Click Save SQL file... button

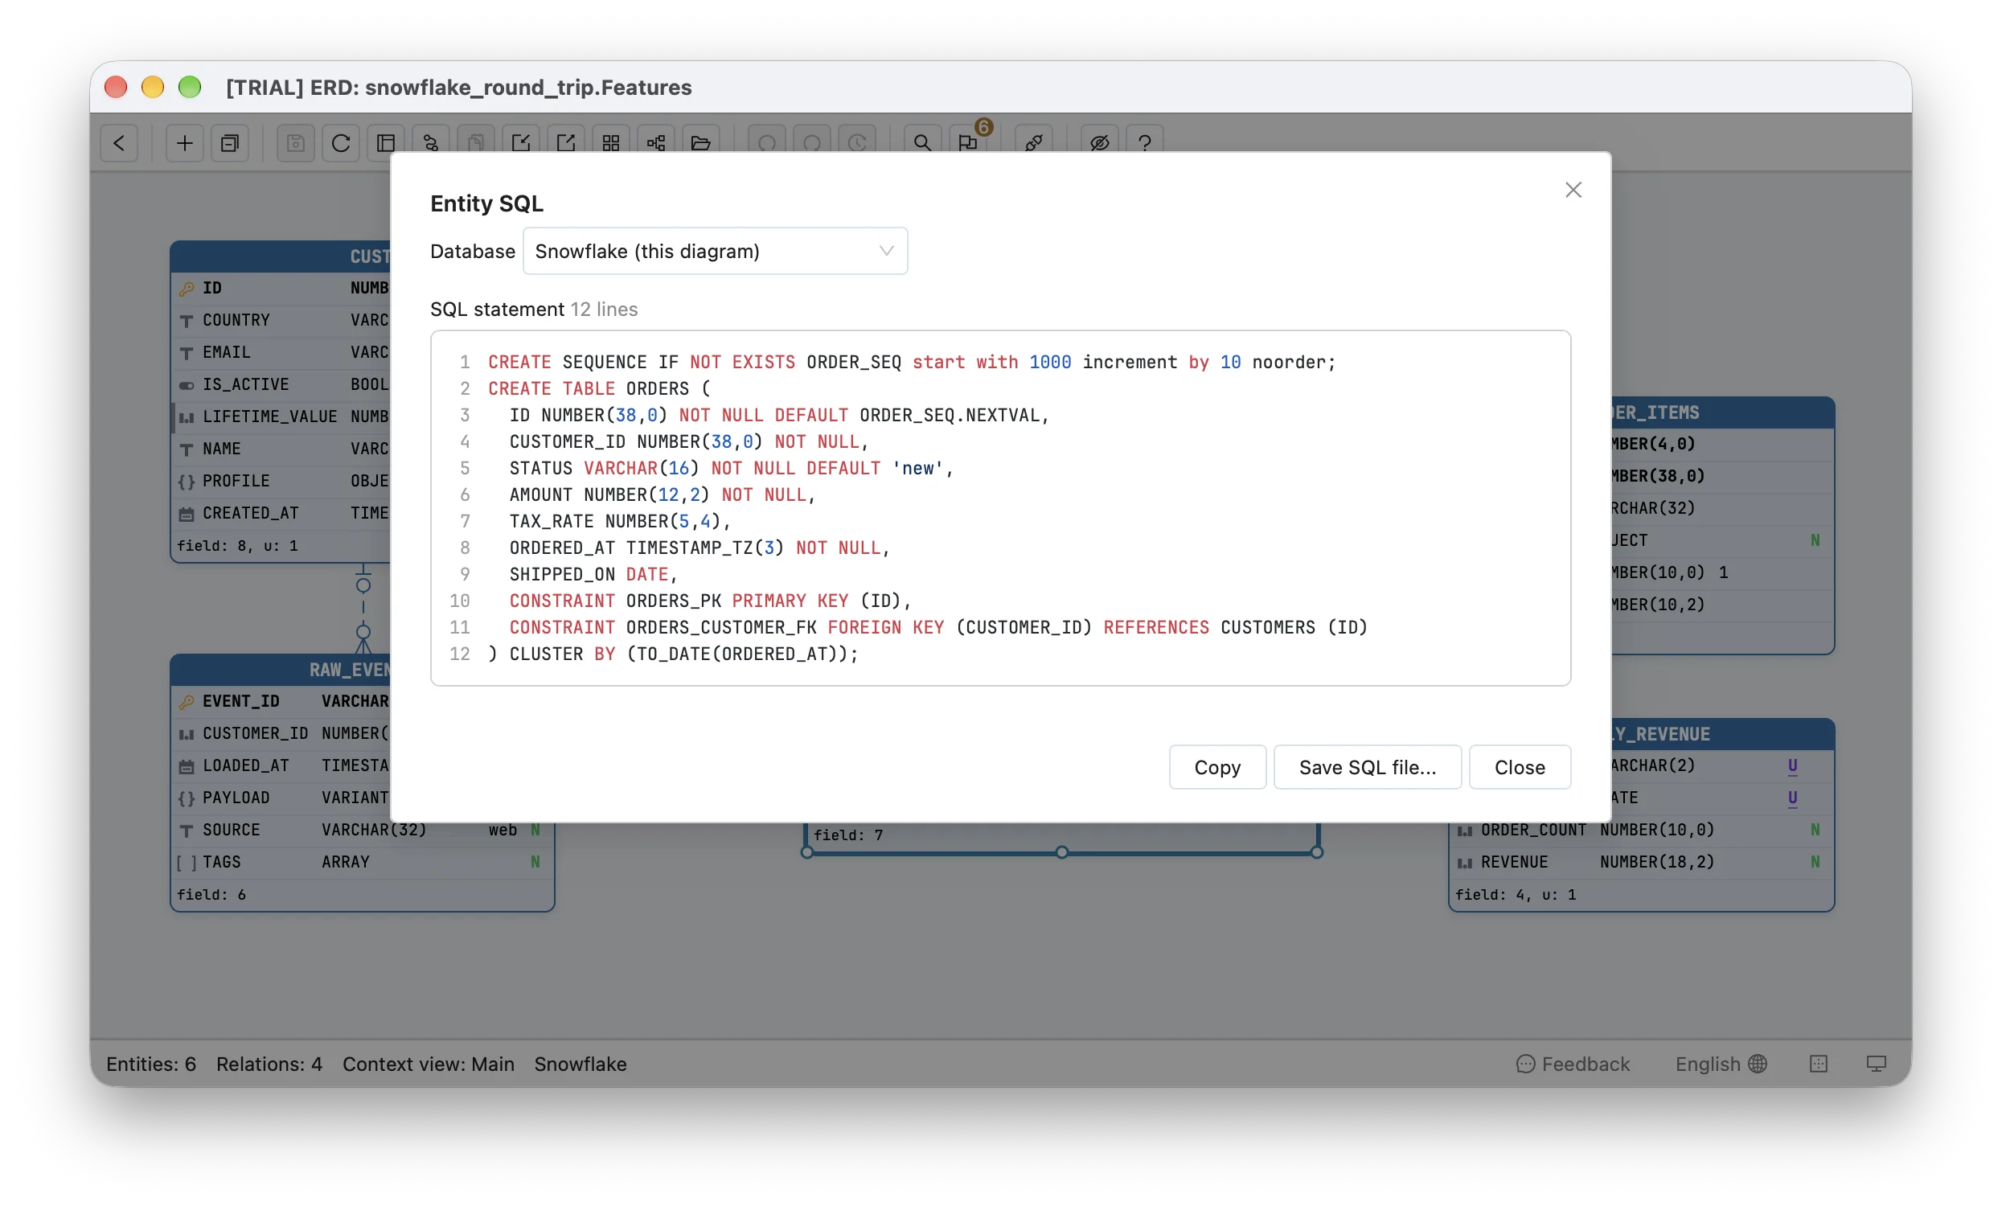pyautogui.click(x=1368, y=767)
